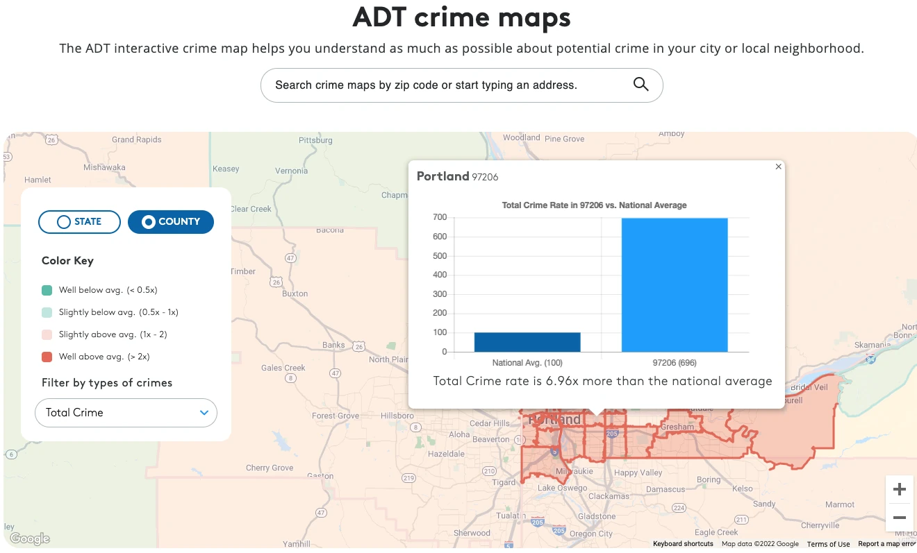Click the light green Slightly below avg. swatch
Viewport: 917px width, 553px height.
47,312
